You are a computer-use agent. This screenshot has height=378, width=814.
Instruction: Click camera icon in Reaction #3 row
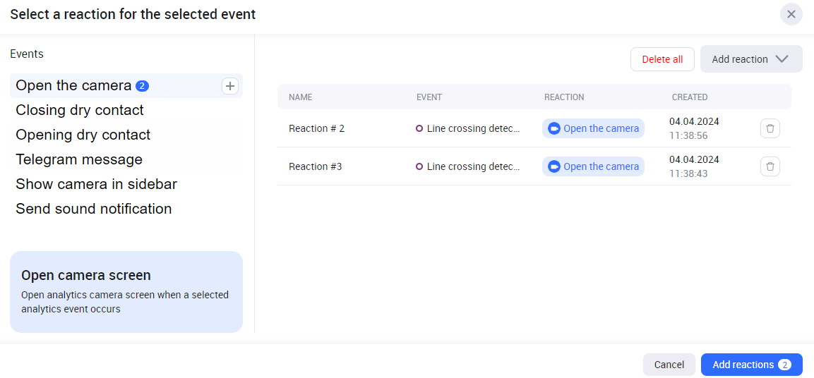click(554, 166)
